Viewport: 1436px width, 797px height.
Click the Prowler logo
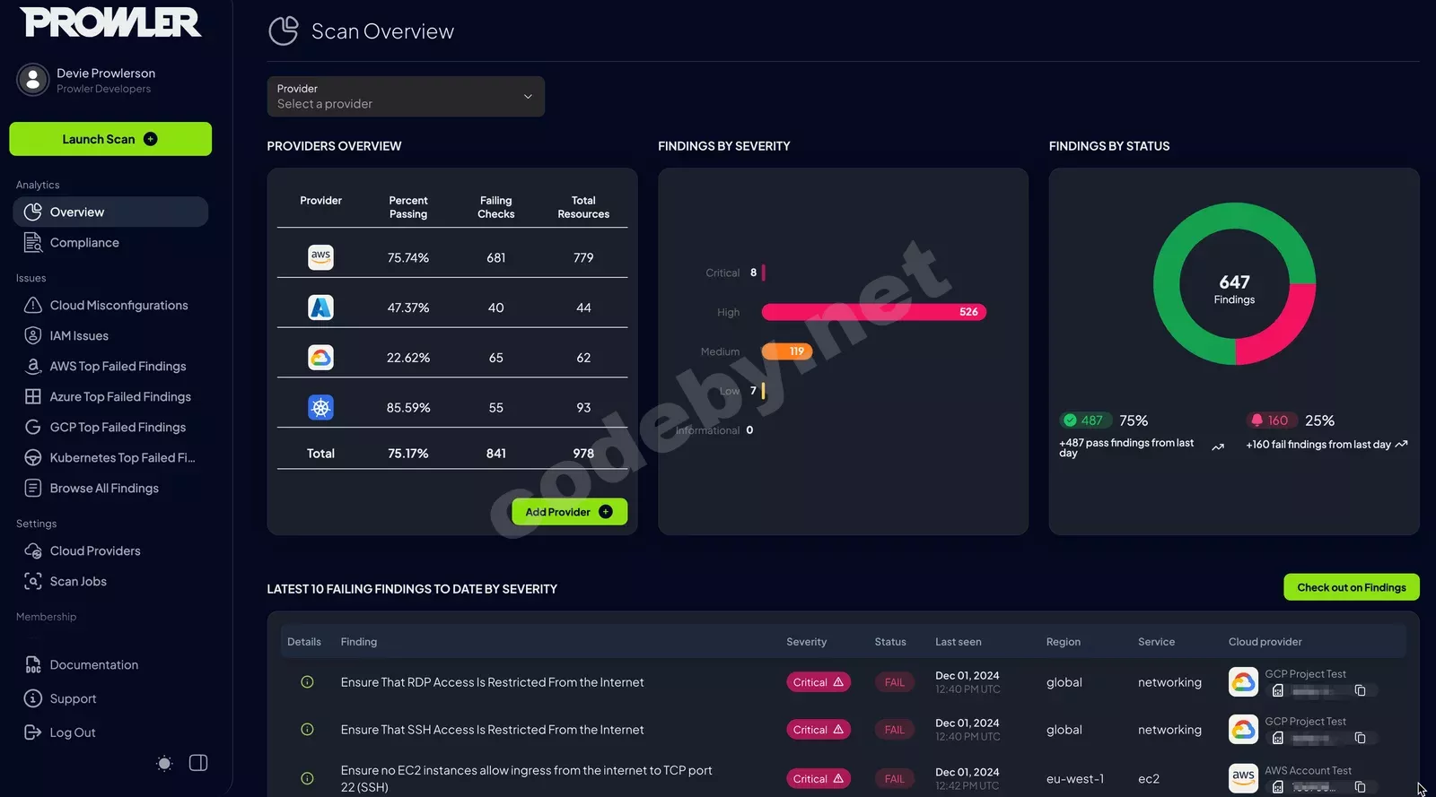click(110, 22)
